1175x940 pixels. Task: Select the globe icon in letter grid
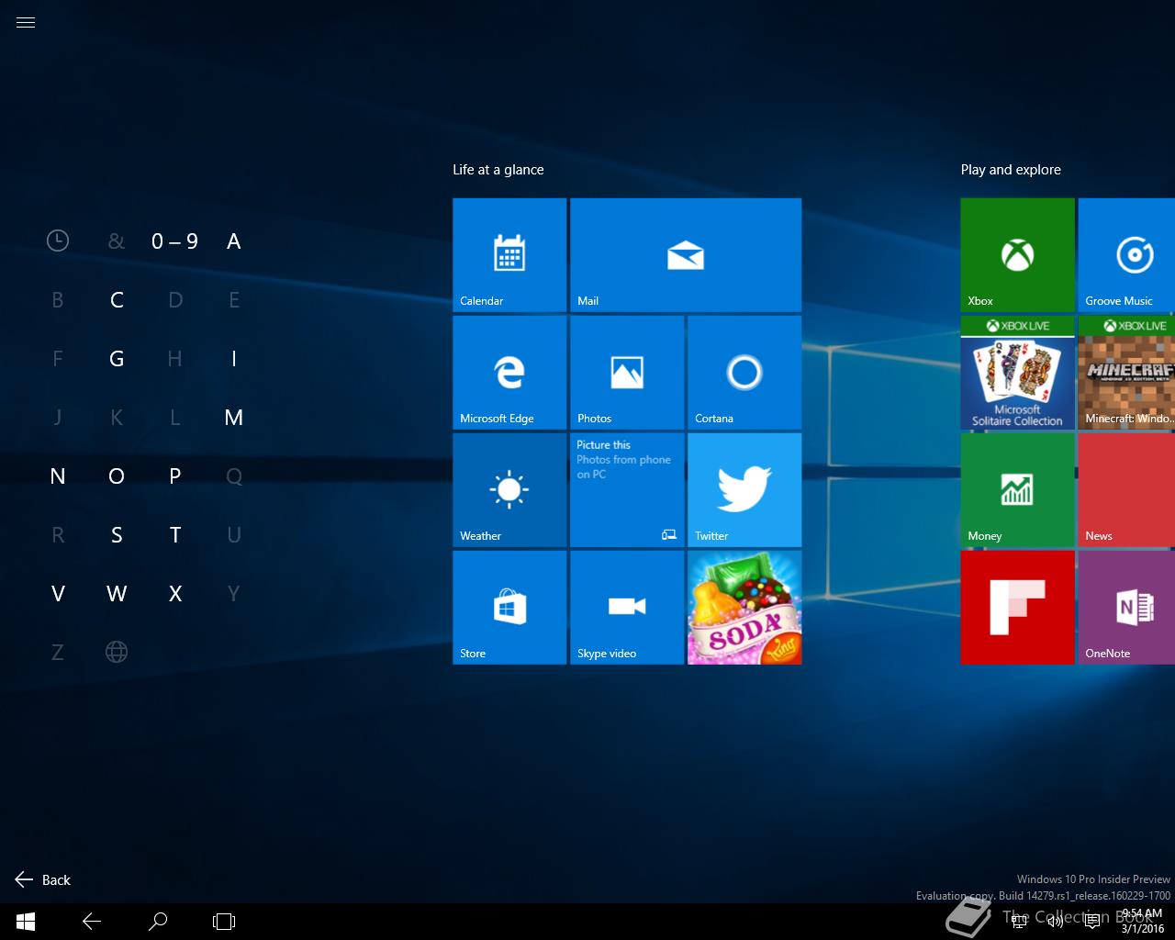[x=117, y=652]
